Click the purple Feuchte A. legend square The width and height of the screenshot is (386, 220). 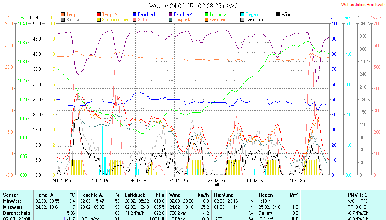171,14
